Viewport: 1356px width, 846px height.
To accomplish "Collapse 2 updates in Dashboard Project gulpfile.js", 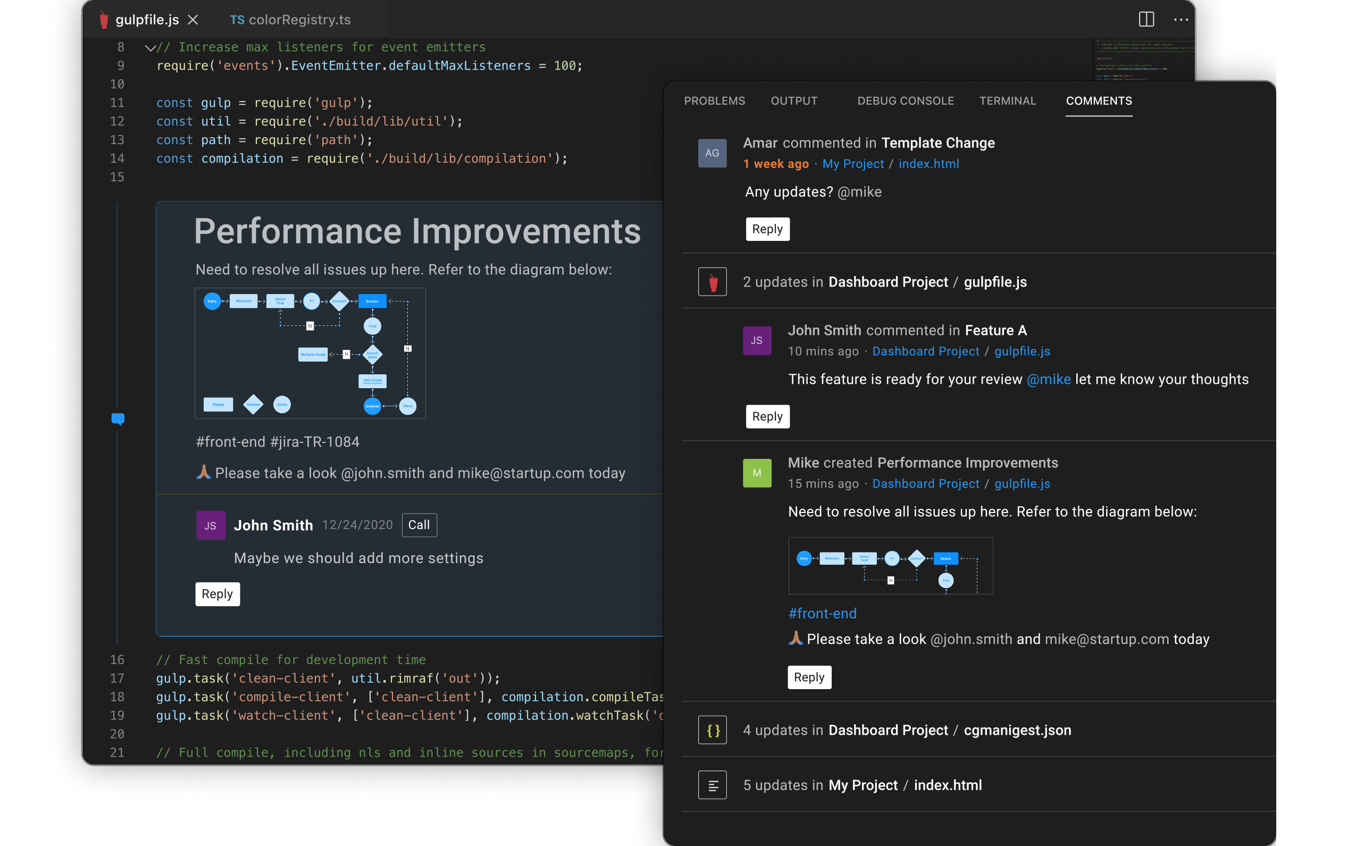I will [x=884, y=282].
